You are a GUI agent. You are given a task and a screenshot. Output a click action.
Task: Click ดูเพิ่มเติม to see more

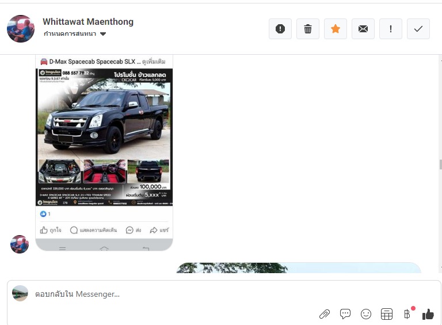[x=153, y=61]
